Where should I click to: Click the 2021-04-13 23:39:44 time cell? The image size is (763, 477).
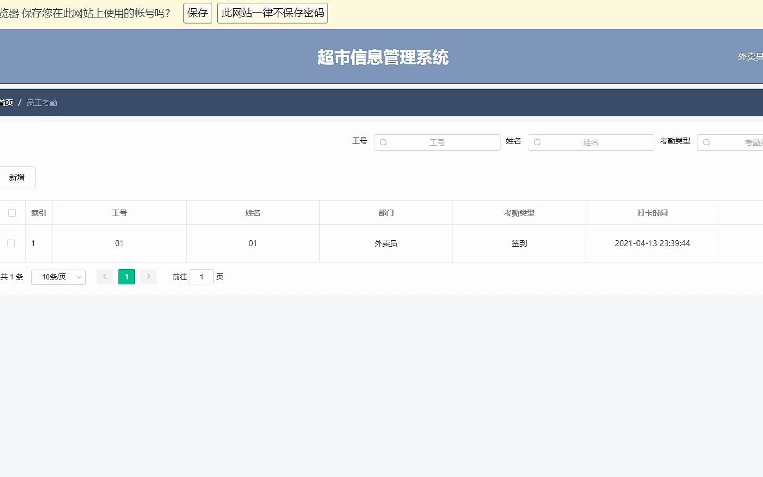click(x=652, y=243)
